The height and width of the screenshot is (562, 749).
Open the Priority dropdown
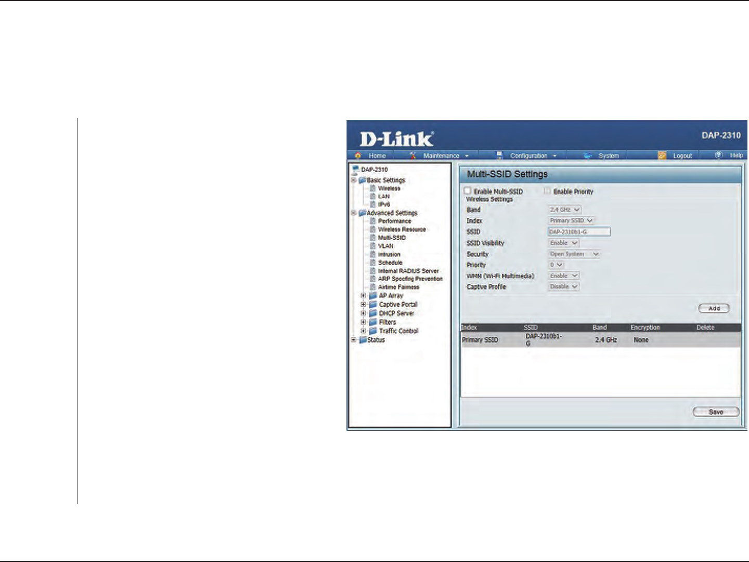pyautogui.click(x=556, y=265)
